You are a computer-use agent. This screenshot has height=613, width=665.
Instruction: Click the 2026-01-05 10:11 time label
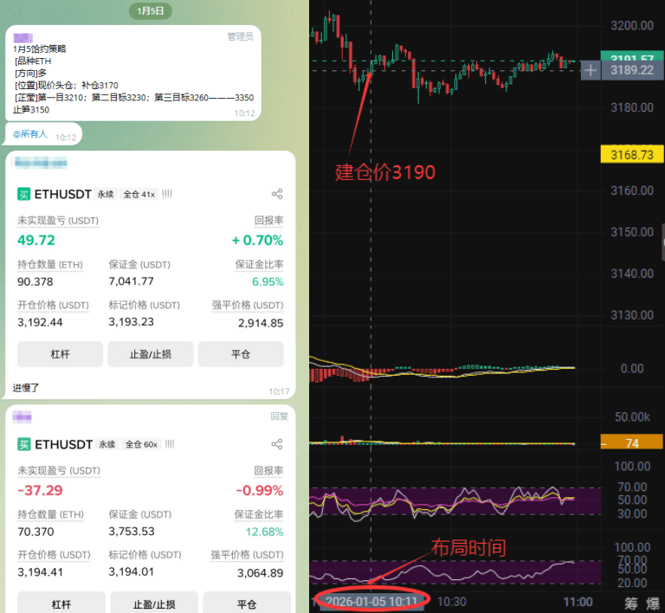coord(372,602)
